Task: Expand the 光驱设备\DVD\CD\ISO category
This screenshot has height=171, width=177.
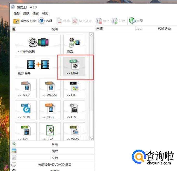Action: point(52,165)
